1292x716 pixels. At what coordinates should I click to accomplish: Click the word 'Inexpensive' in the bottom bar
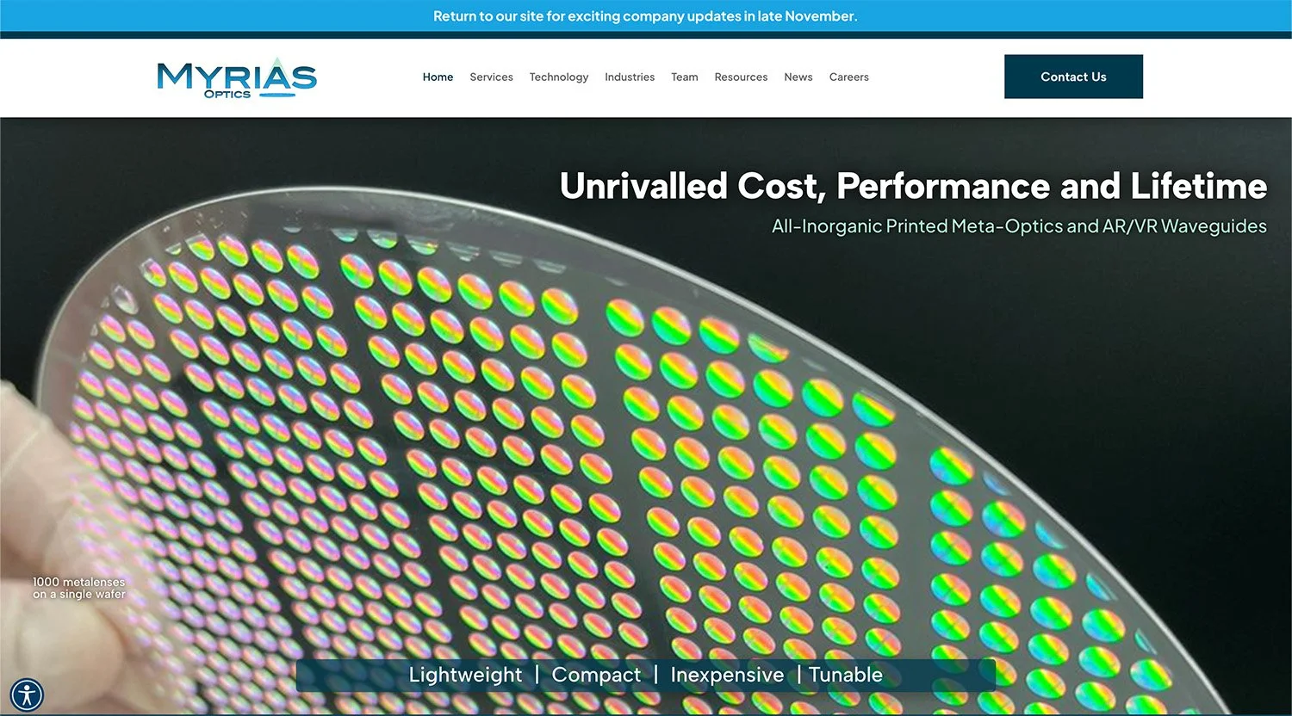(727, 675)
